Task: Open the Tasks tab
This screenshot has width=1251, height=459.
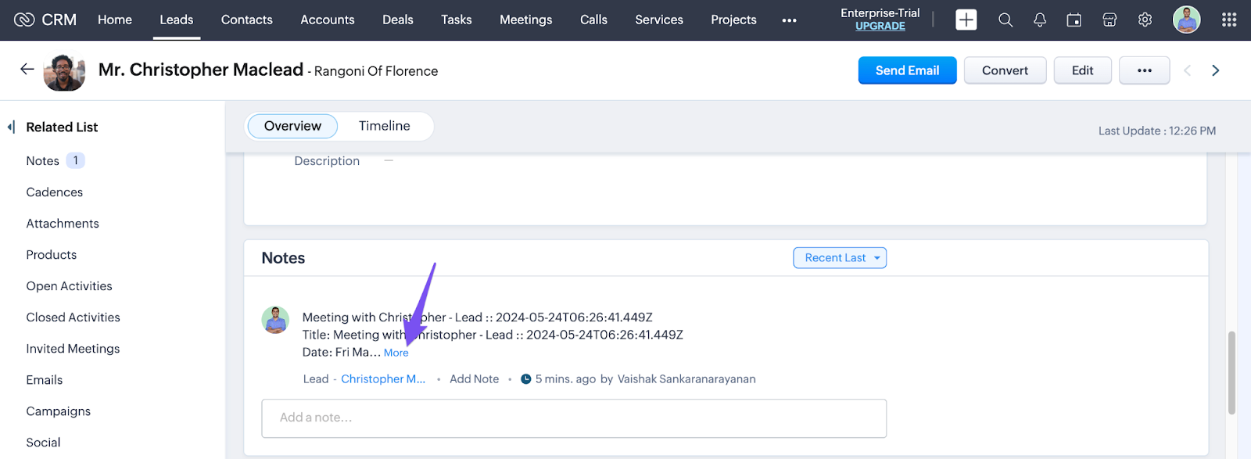Action: click(457, 20)
